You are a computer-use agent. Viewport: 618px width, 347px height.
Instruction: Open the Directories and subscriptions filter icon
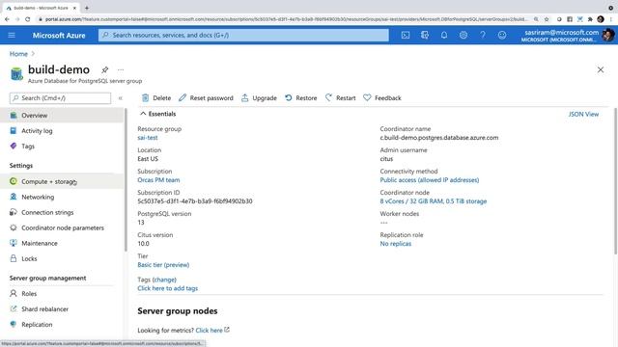pyautogui.click(x=425, y=35)
